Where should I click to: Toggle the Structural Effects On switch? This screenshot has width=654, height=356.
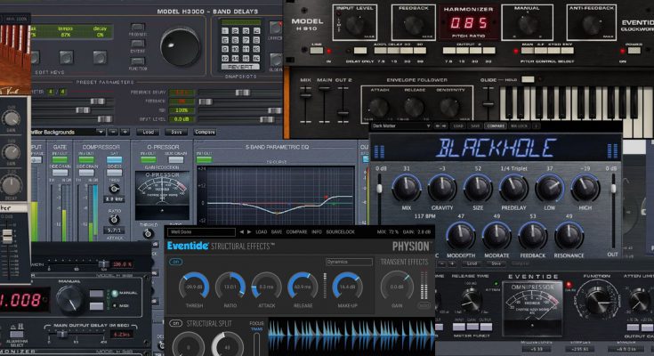click(176, 262)
